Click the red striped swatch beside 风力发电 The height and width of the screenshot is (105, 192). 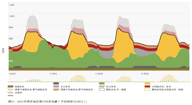tap(102, 86)
